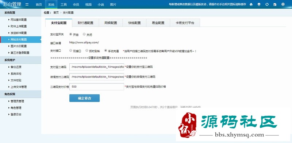Open 登录日志 in the sidebar
The width and height of the screenshot is (292, 143).
(16, 114)
